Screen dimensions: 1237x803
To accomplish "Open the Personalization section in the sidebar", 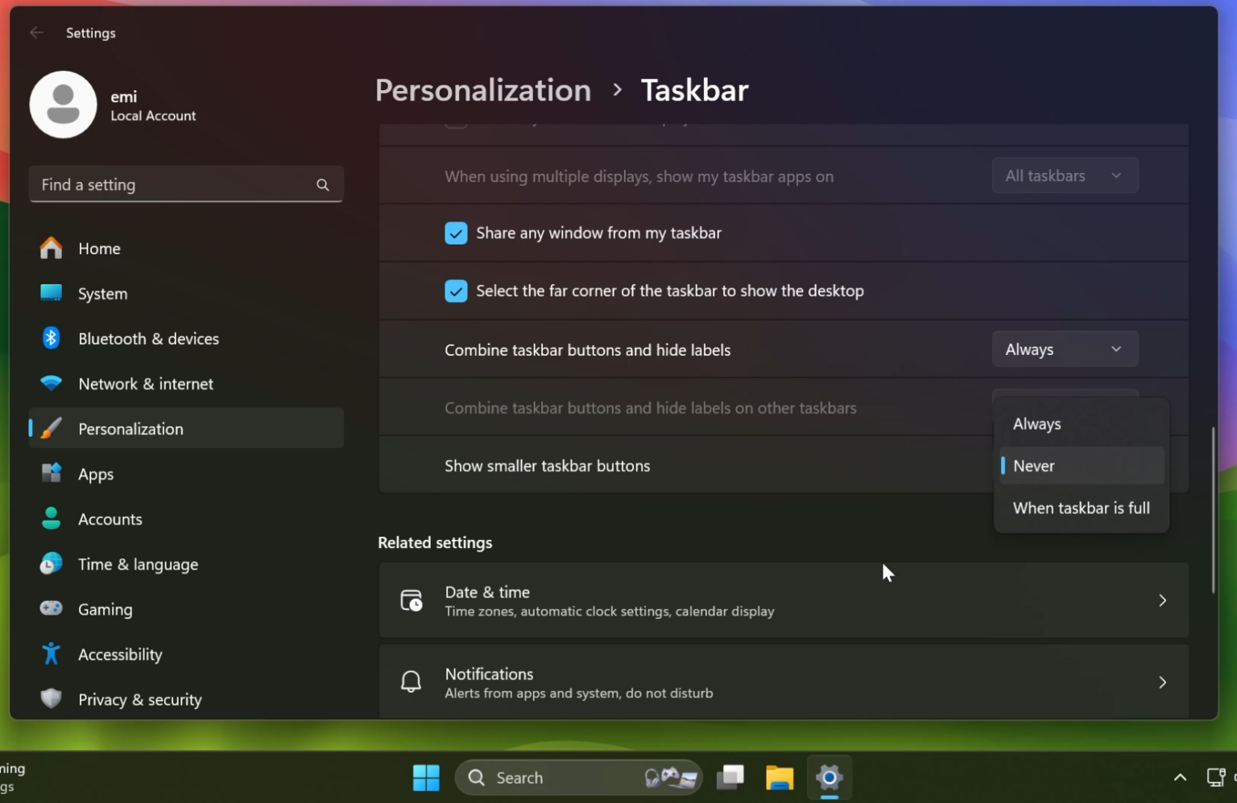I will tap(130, 428).
